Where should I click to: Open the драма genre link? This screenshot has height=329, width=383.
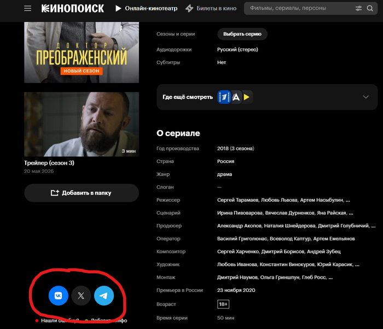click(x=224, y=174)
